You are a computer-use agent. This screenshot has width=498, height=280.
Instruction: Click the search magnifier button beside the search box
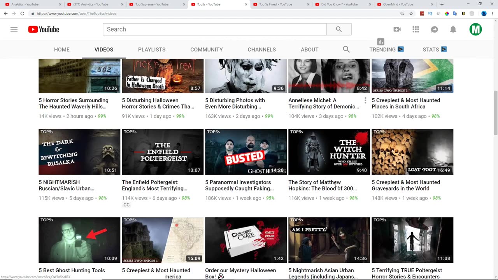[339, 29]
